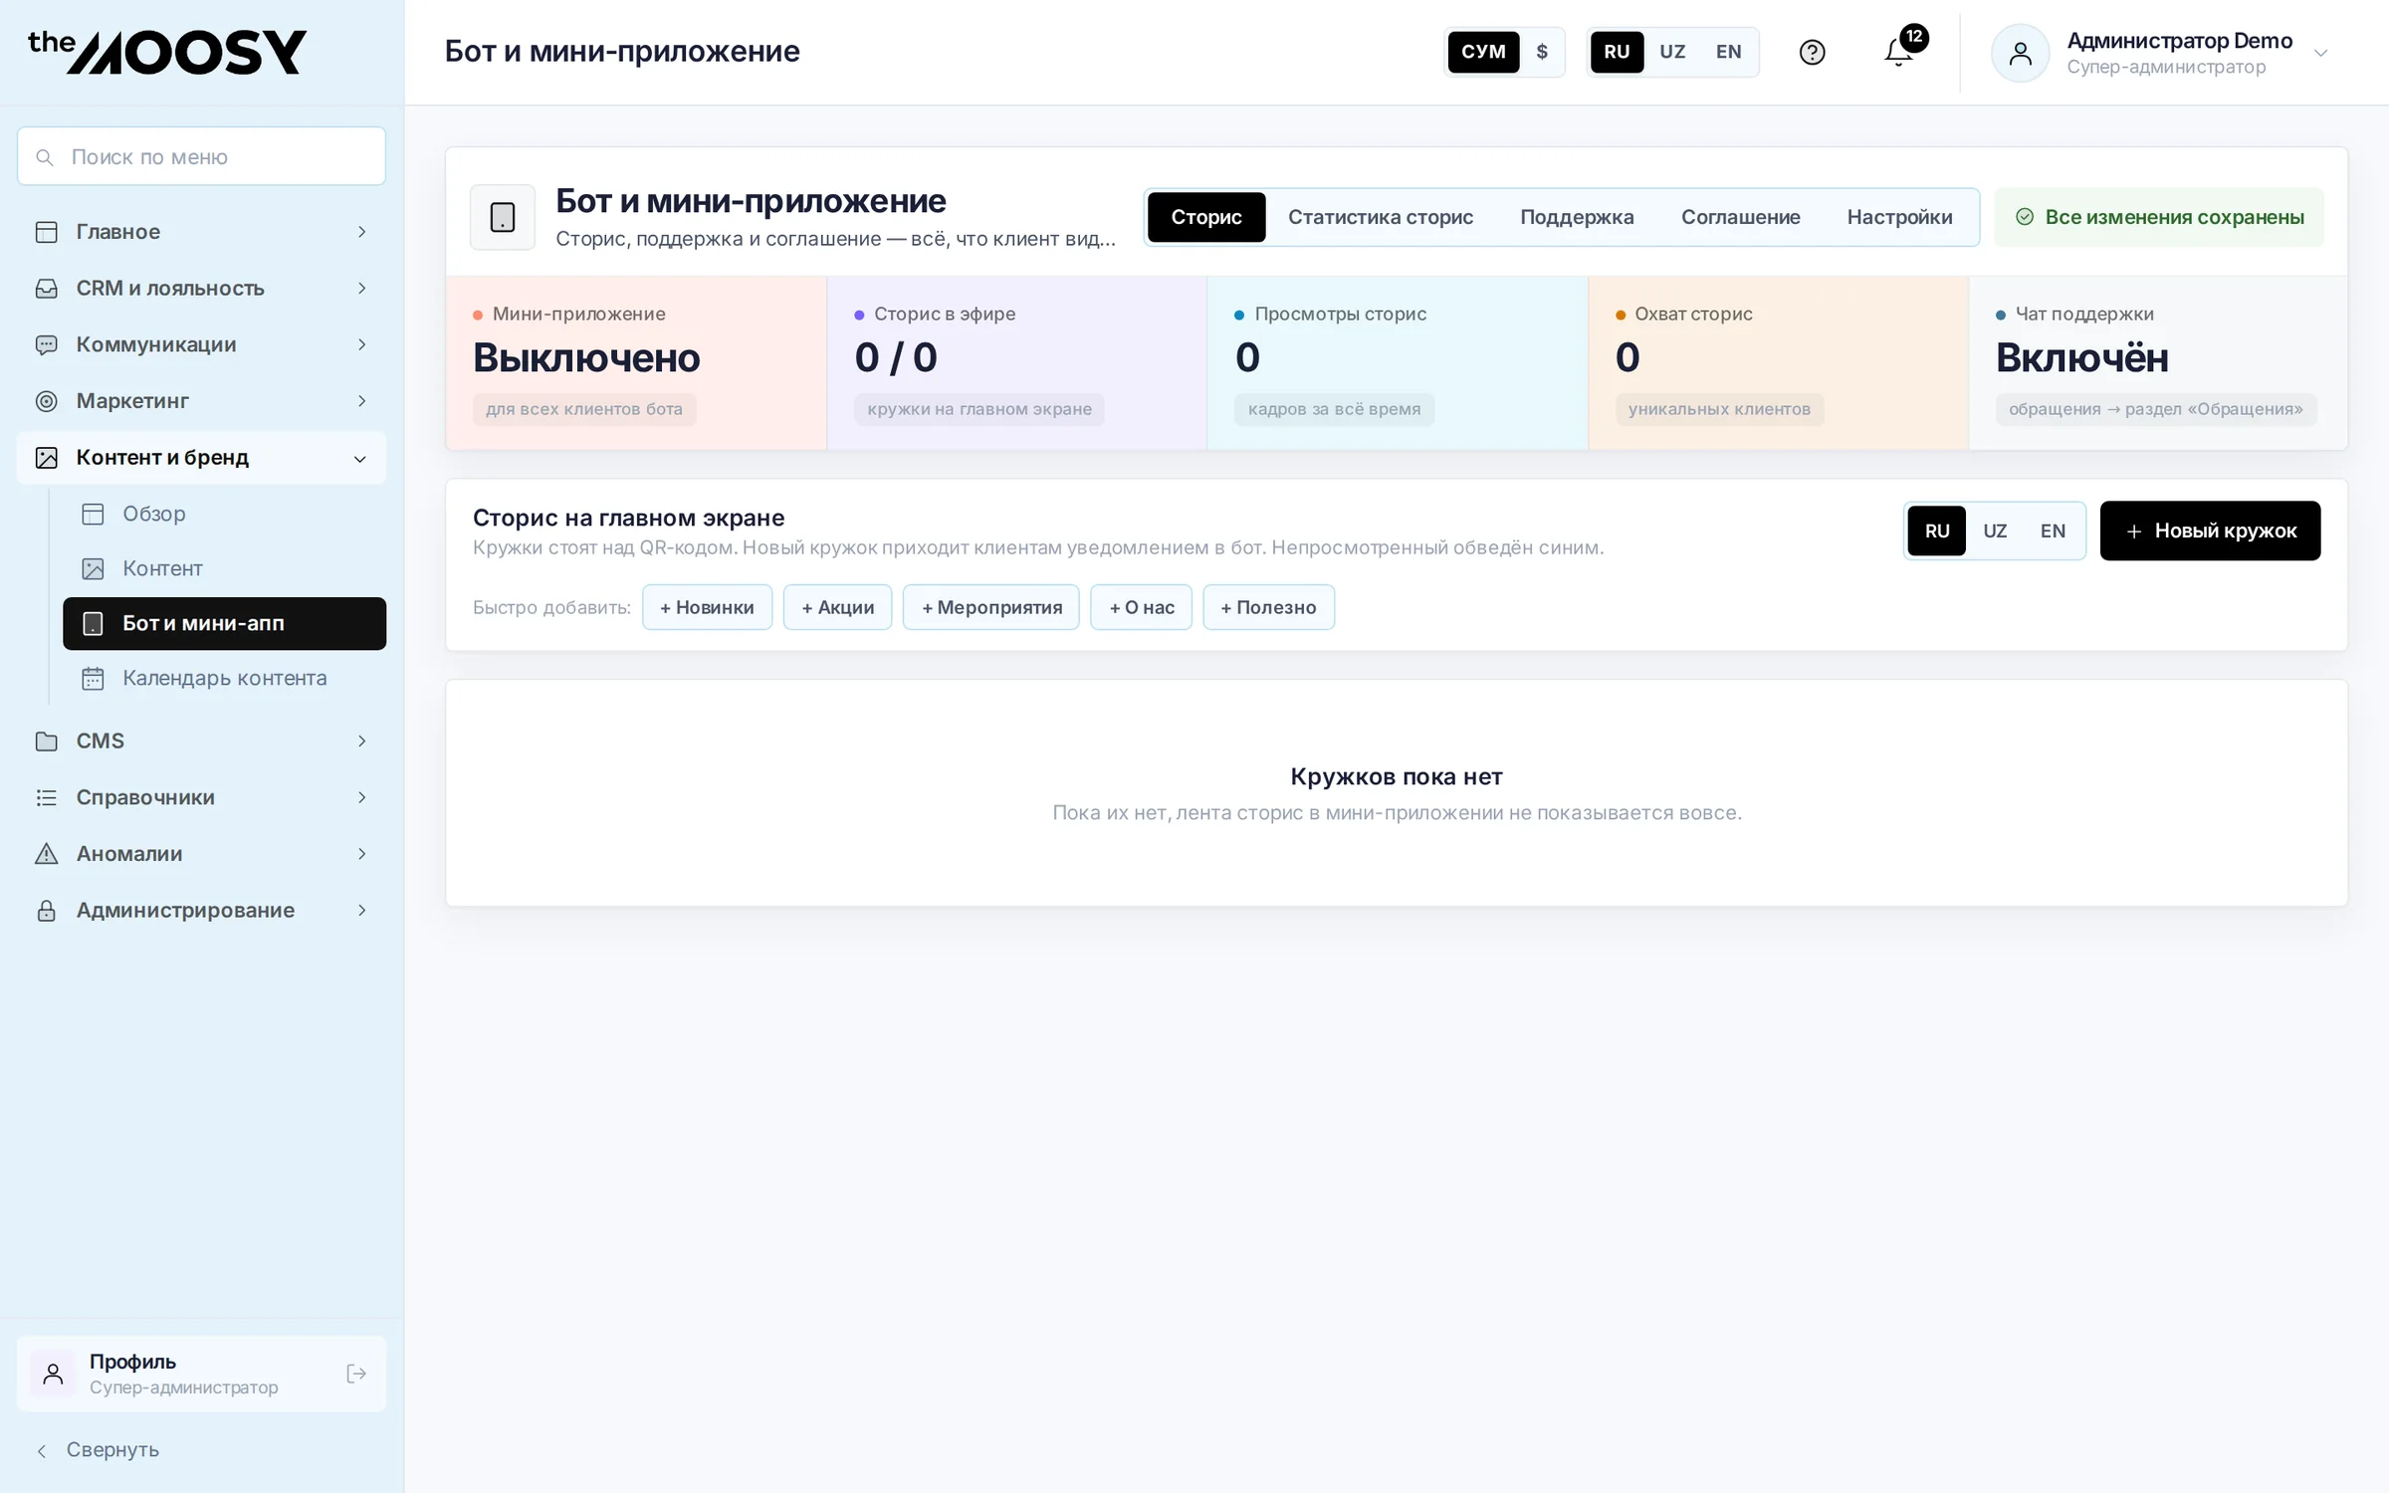Select EN language for stories editor
This screenshot has width=2389, height=1493.
(x=2053, y=531)
